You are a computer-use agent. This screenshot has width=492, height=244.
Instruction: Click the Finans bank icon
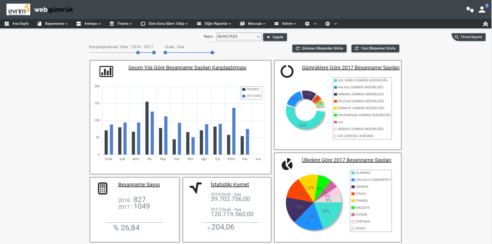pos(112,24)
